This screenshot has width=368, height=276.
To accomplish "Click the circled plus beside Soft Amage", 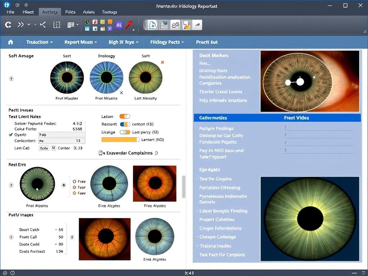I will (11, 79).
